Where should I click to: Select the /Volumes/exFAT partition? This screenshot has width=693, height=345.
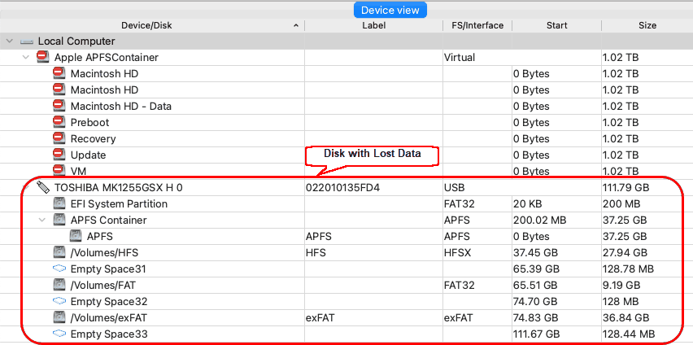coord(346,318)
